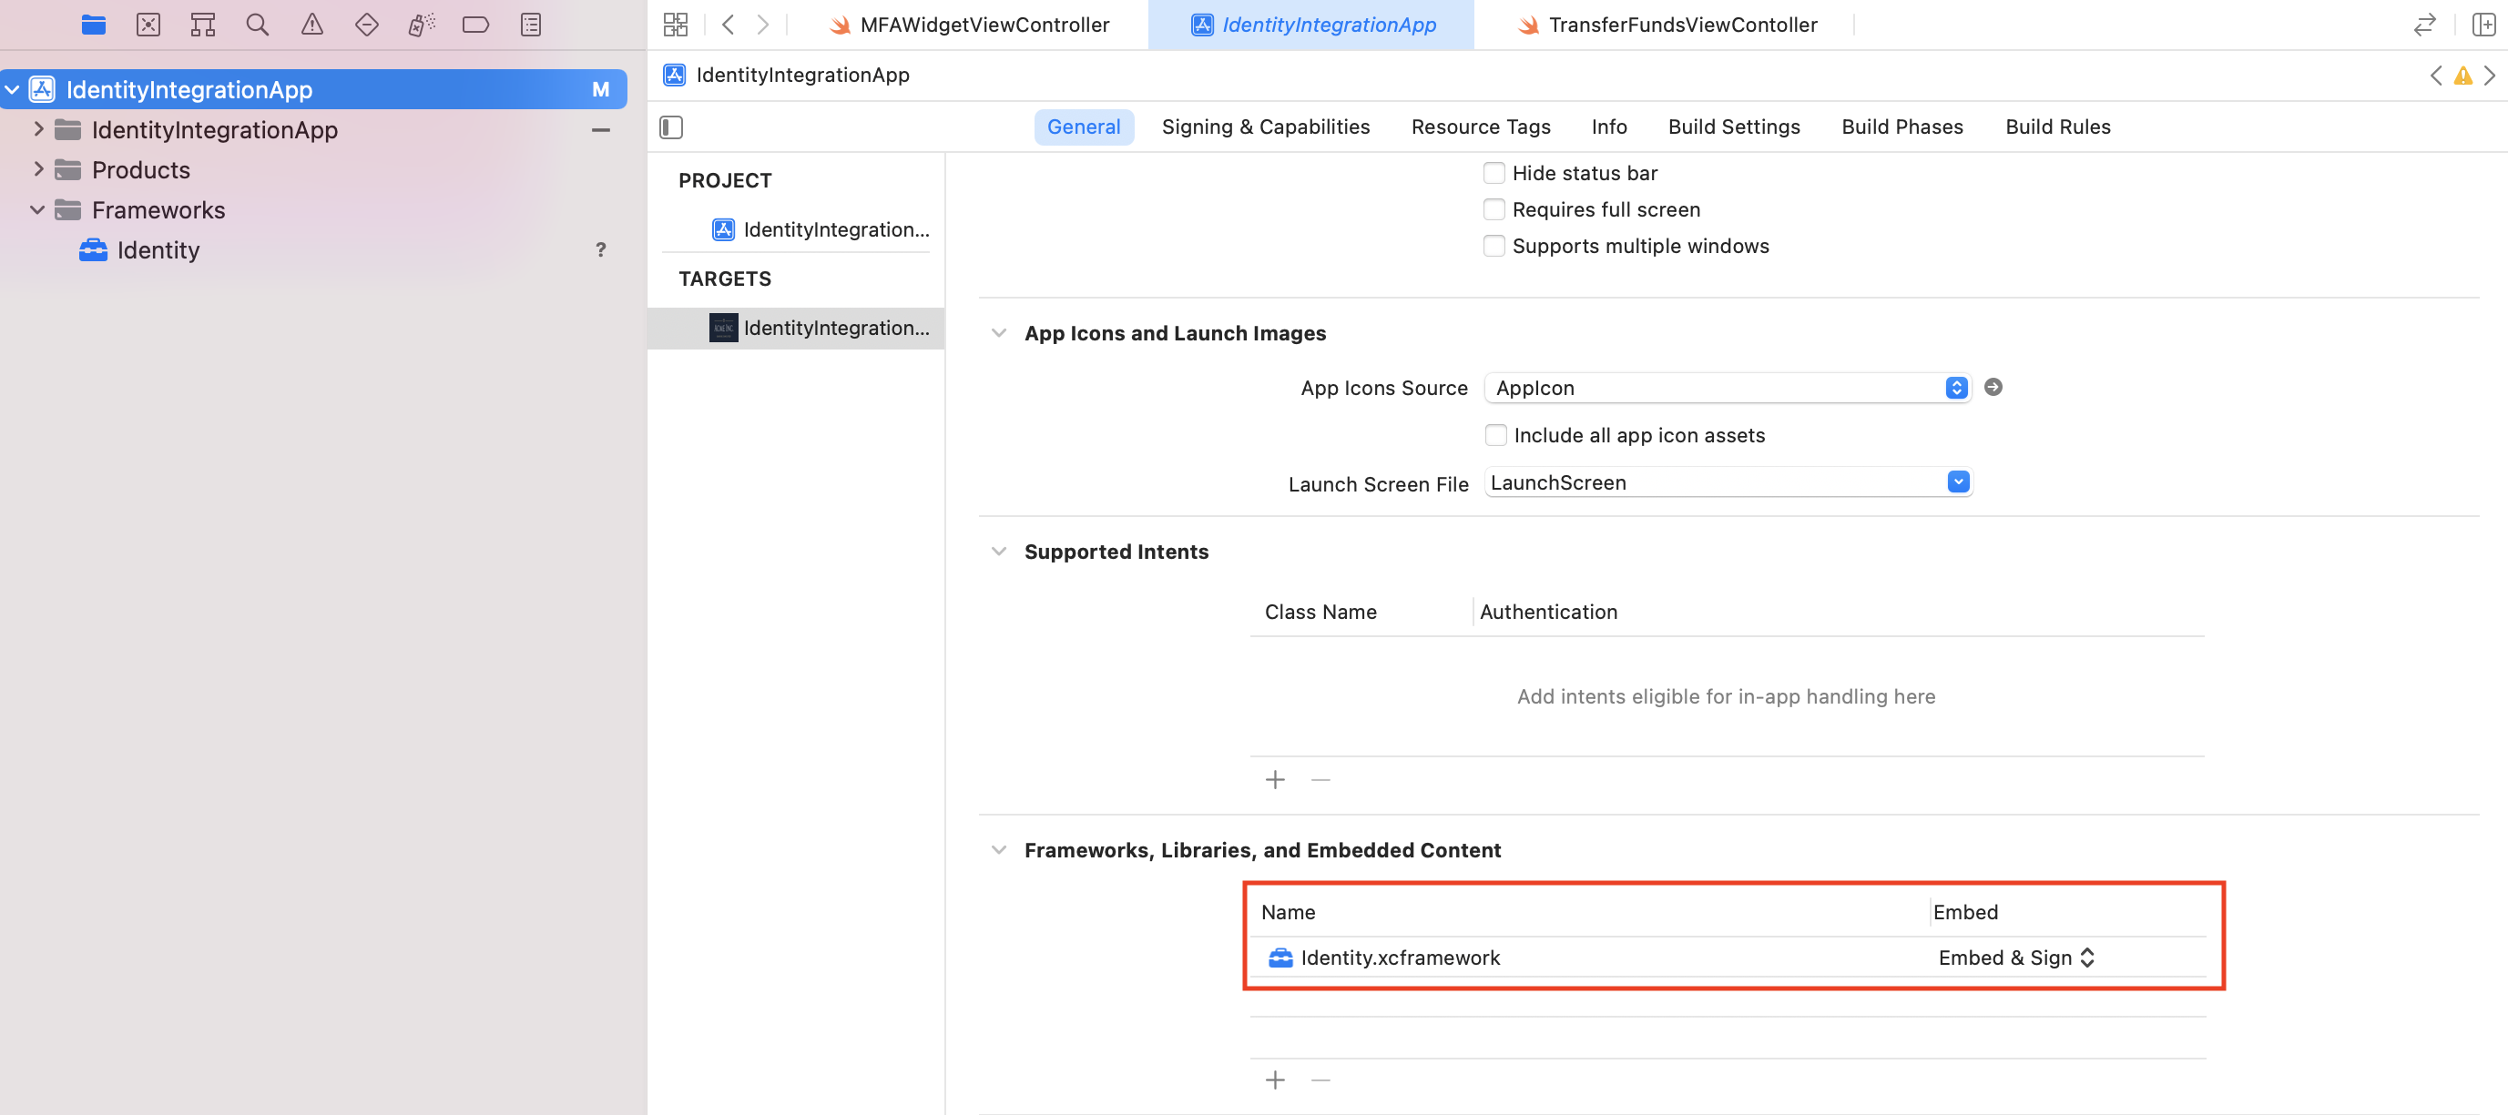Open the TransferFundsViewContoller editor tab
The width and height of the screenshot is (2508, 1115).
1667,25
